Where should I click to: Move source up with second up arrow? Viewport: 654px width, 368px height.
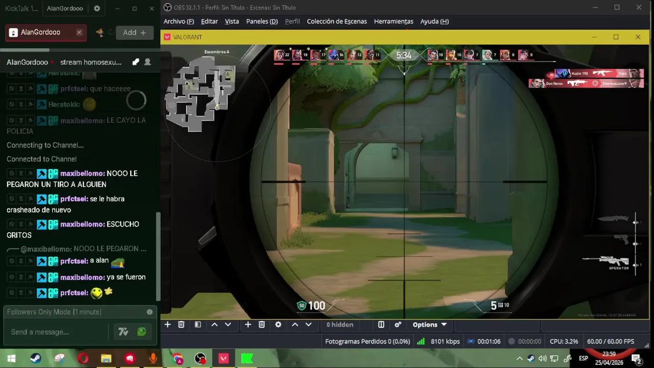click(x=295, y=325)
